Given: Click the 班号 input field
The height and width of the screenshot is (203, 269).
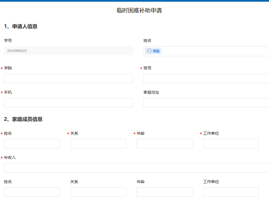Looking at the screenshot, I should tap(206, 78).
